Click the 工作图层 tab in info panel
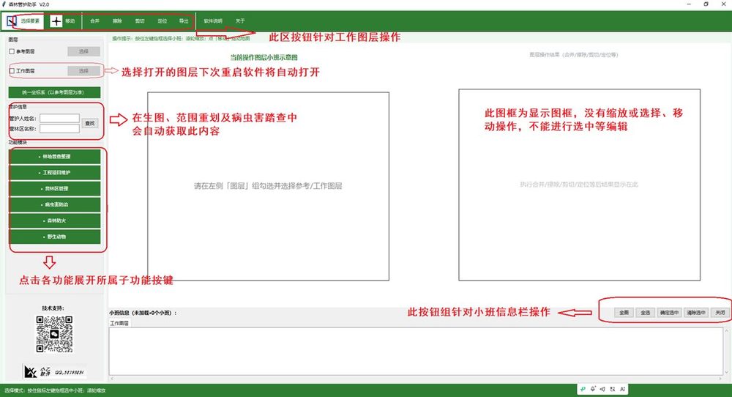The height and width of the screenshot is (397, 732). pyautogui.click(x=119, y=323)
